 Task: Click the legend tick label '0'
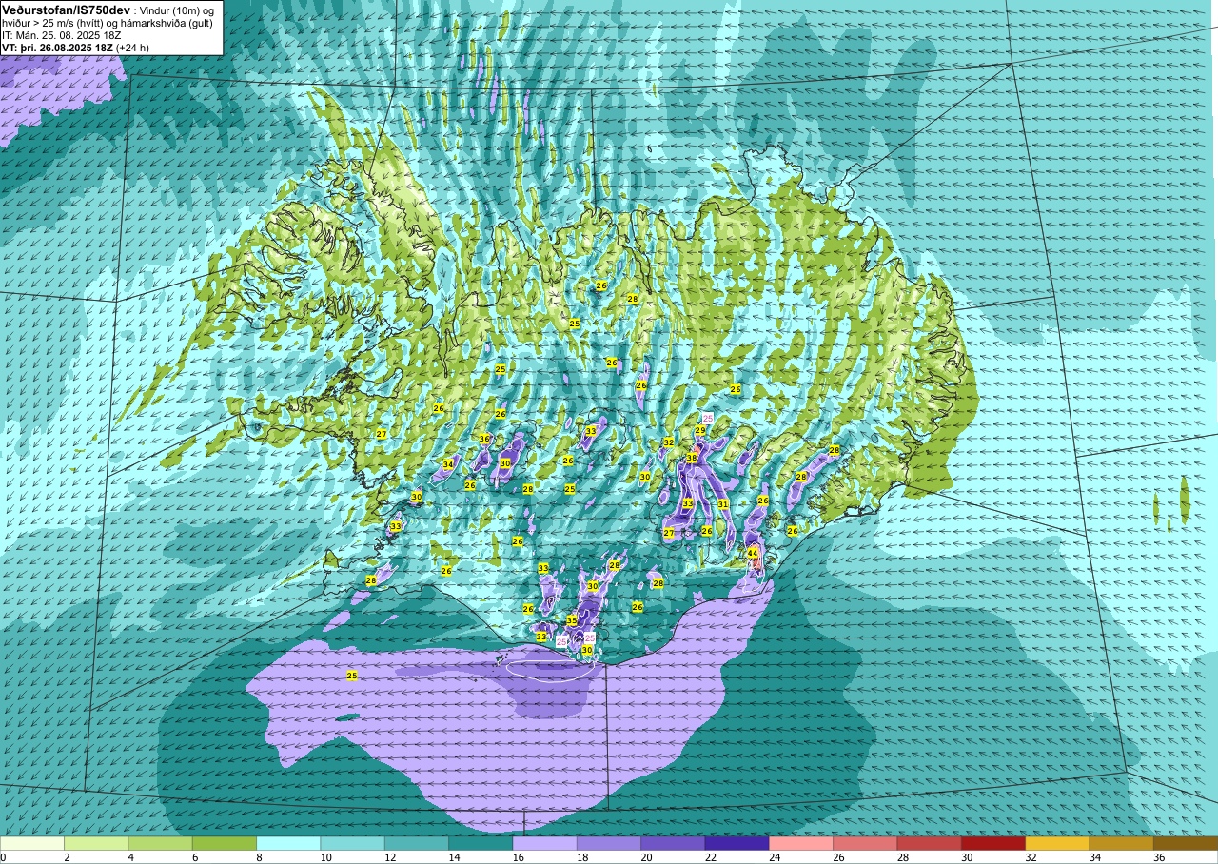pyautogui.click(x=3, y=856)
